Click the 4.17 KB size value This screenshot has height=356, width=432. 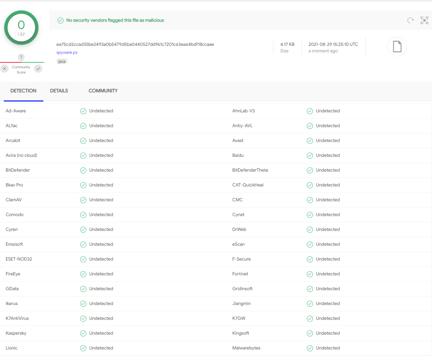(287, 44)
